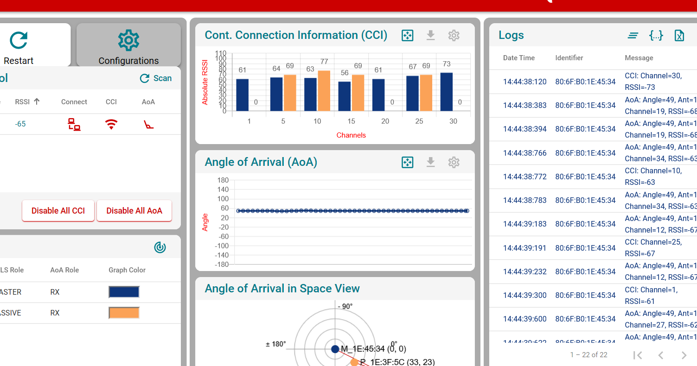The height and width of the screenshot is (366, 697).
Task: Open the dark blue graph color swatch
Action: 124,292
